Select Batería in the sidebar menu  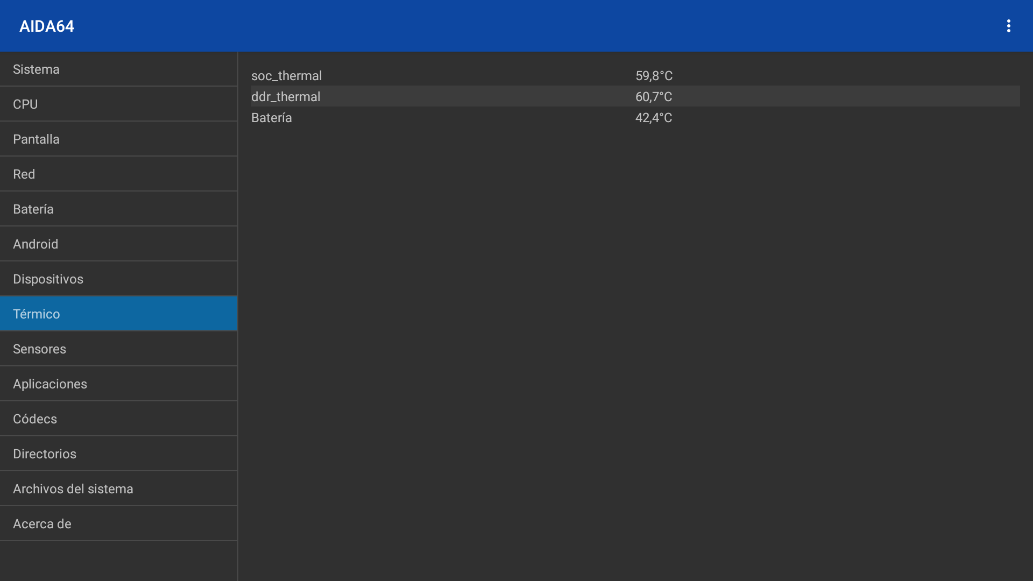click(x=118, y=209)
